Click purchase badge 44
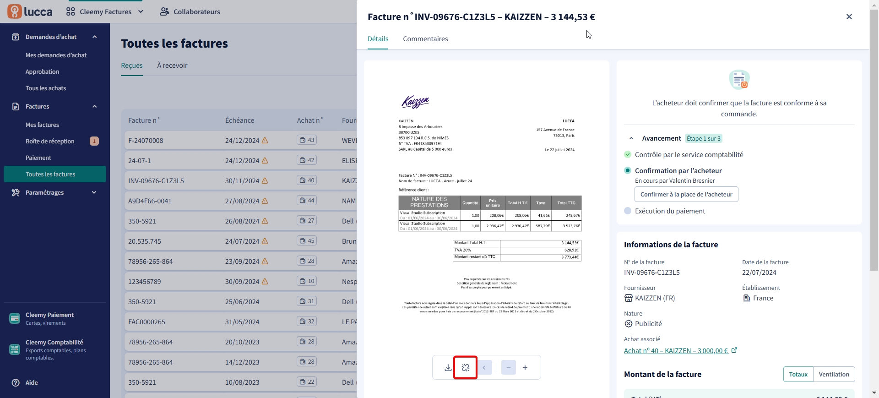The width and height of the screenshot is (879, 398). pyautogui.click(x=307, y=201)
